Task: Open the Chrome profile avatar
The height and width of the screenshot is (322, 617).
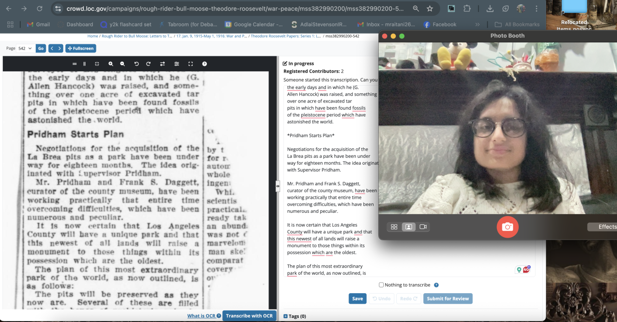Action: pyautogui.click(x=521, y=9)
